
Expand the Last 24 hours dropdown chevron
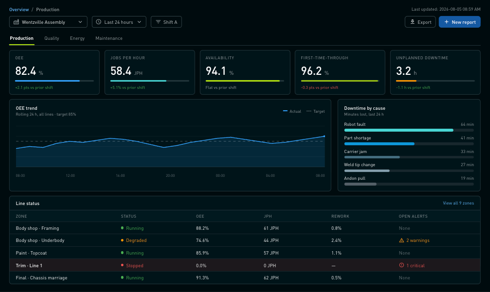pos(139,22)
